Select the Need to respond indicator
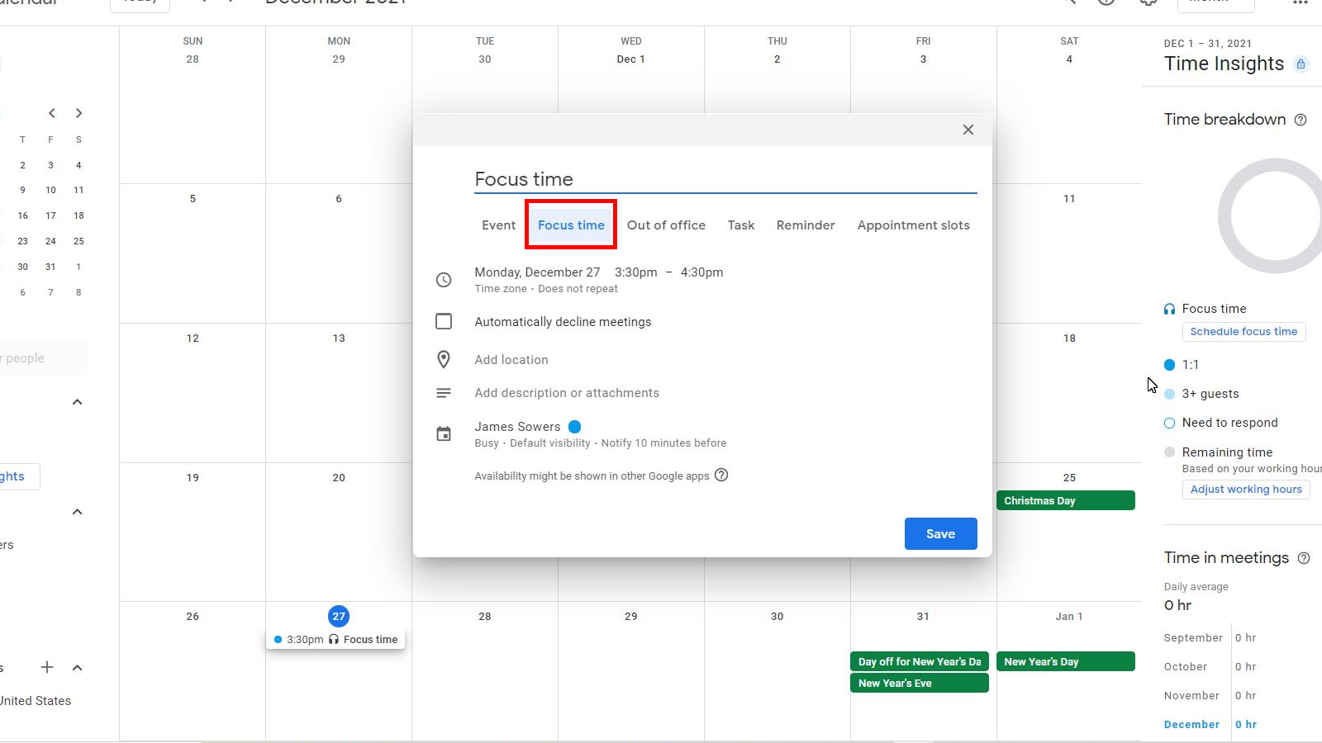The width and height of the screenshot is (1322, 743). click(x=1169, y=423)
